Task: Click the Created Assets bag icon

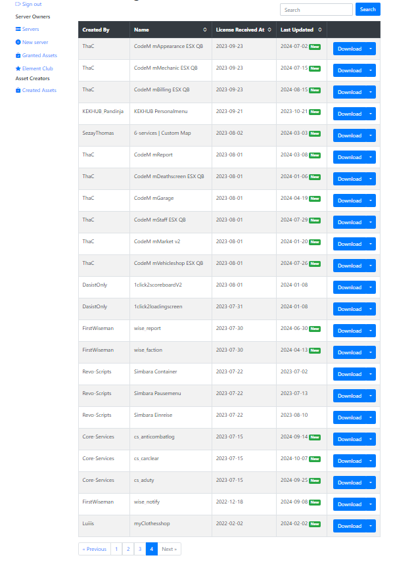Action: pos(18,90)
